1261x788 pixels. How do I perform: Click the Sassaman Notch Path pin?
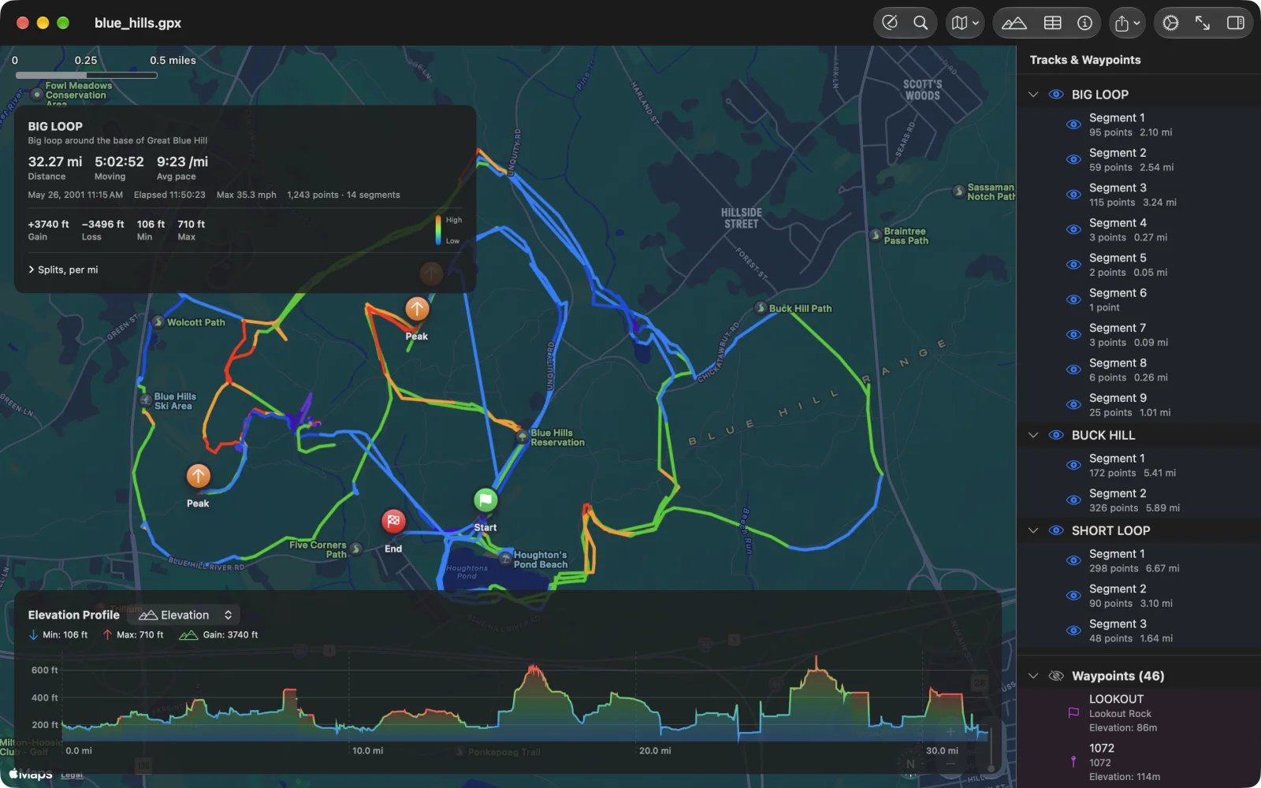tap(959, 191)
